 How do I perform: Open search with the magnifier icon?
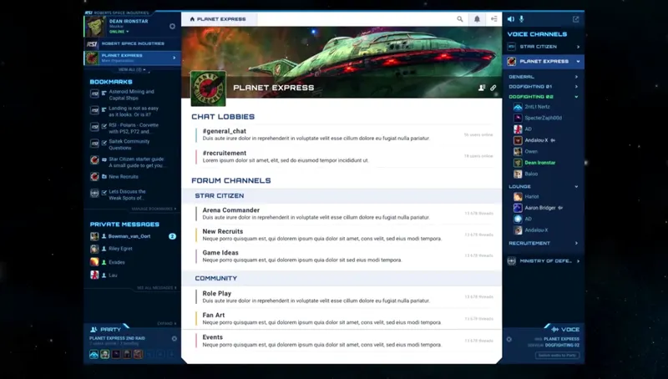pyautogui.click(x=460, y=18)
